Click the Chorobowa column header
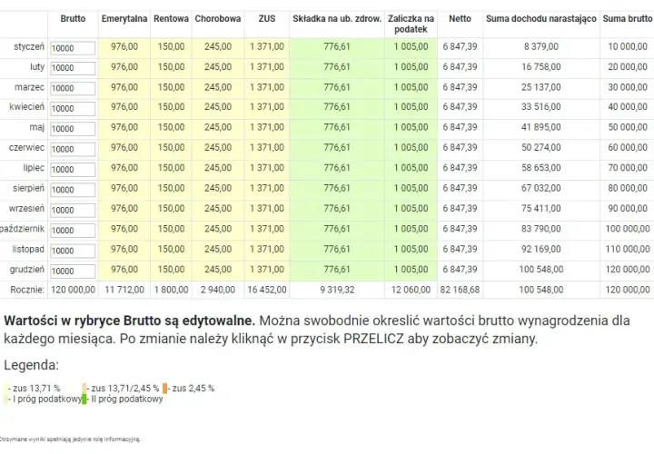The image size is (654, 454). coord(218,19)
